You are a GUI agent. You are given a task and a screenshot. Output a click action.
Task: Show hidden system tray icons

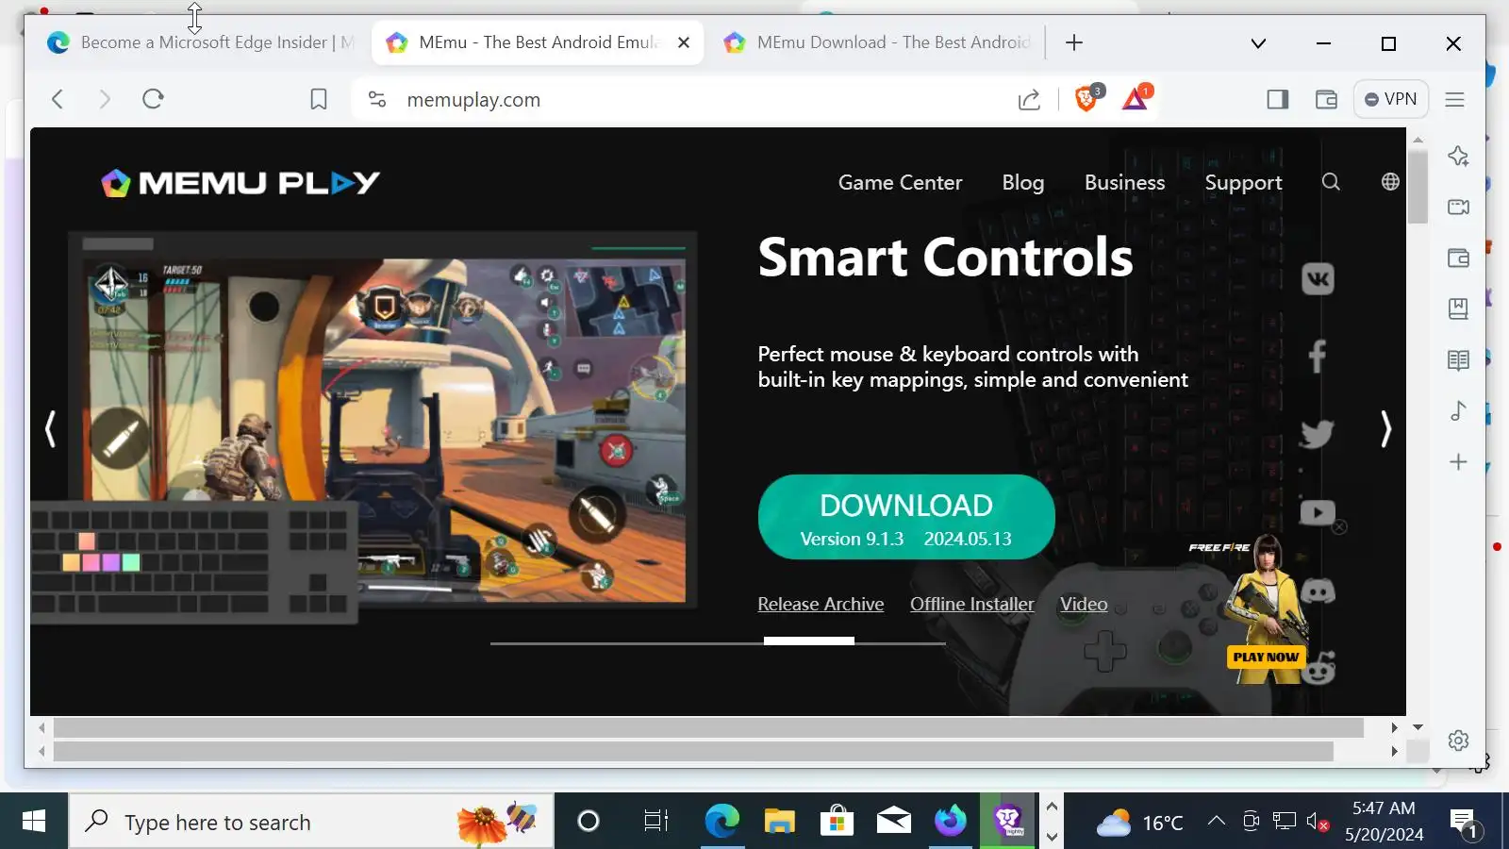pyautogui.click(x=1217, y=821)
